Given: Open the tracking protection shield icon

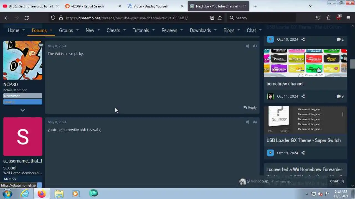Looking at the screenshot, I should coord(53,18).
